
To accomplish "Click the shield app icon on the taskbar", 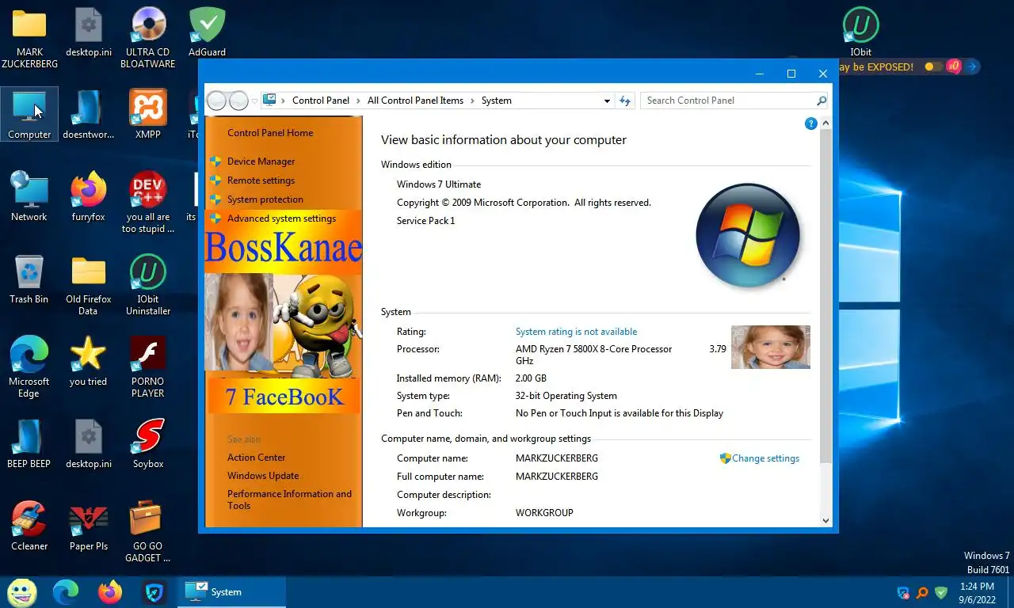I will [154, 591].
